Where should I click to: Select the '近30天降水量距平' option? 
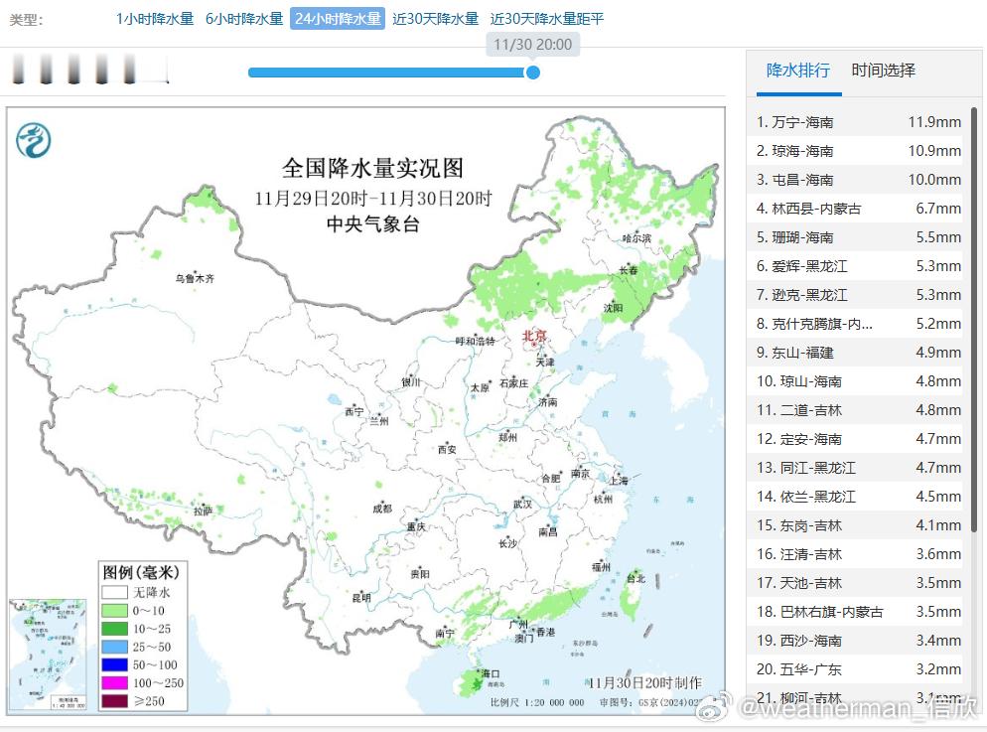547,17
